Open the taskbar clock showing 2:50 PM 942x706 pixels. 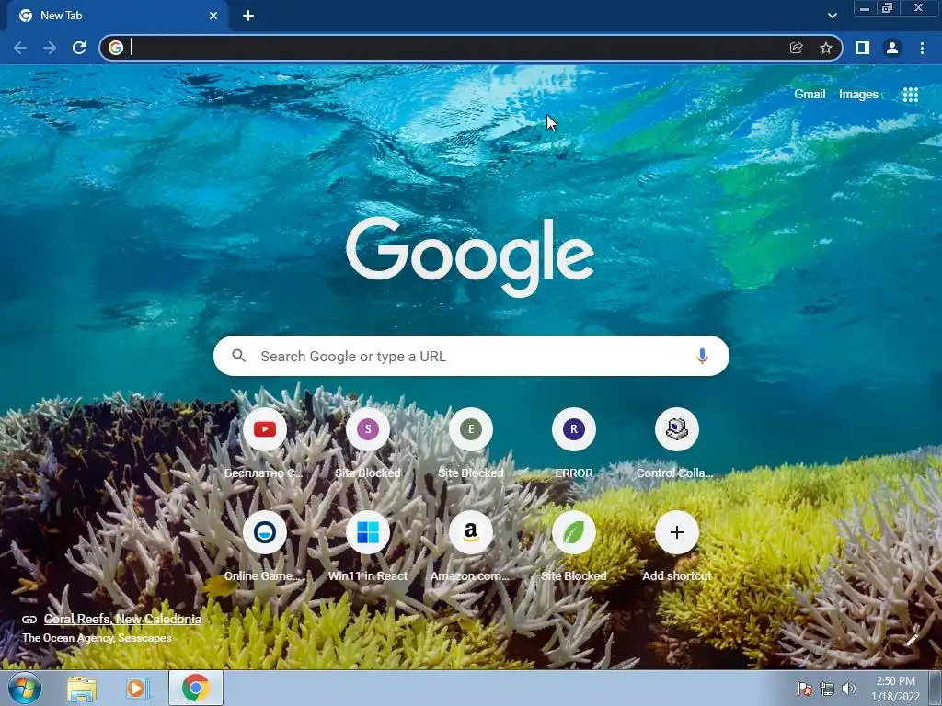[x=895, y=689]
